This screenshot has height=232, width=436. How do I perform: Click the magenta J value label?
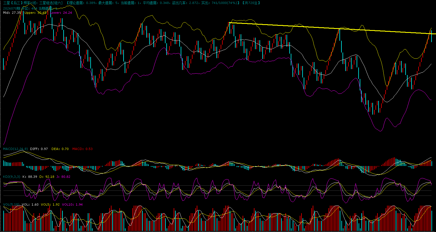click(x=62, y=177)
